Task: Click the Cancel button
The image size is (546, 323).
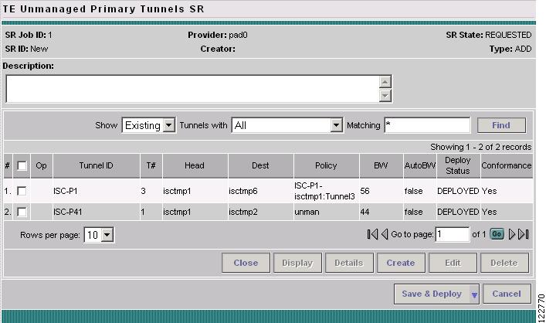Action: pos(507,294)
